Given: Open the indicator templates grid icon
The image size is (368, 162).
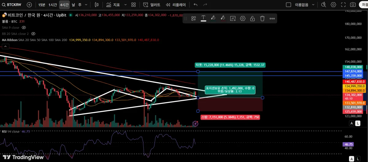Looking at the screenshot, I should pyautogui.click(x=133, y=5).
